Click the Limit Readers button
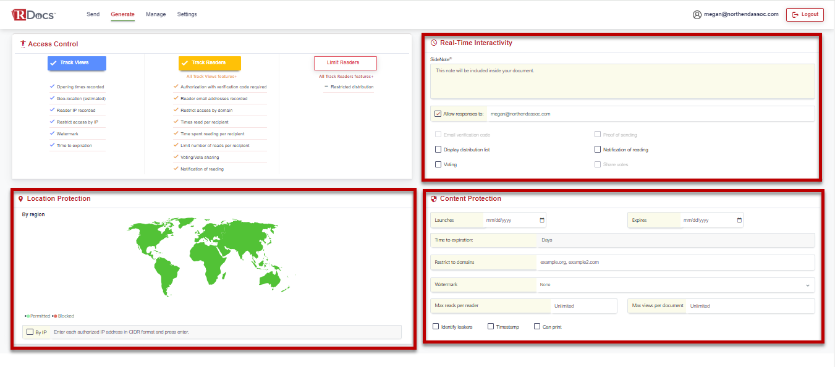Screen dimensions: 835x367 345,62
